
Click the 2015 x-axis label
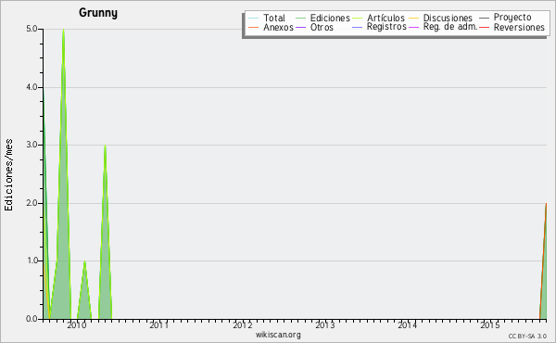[x=490, y=325]
